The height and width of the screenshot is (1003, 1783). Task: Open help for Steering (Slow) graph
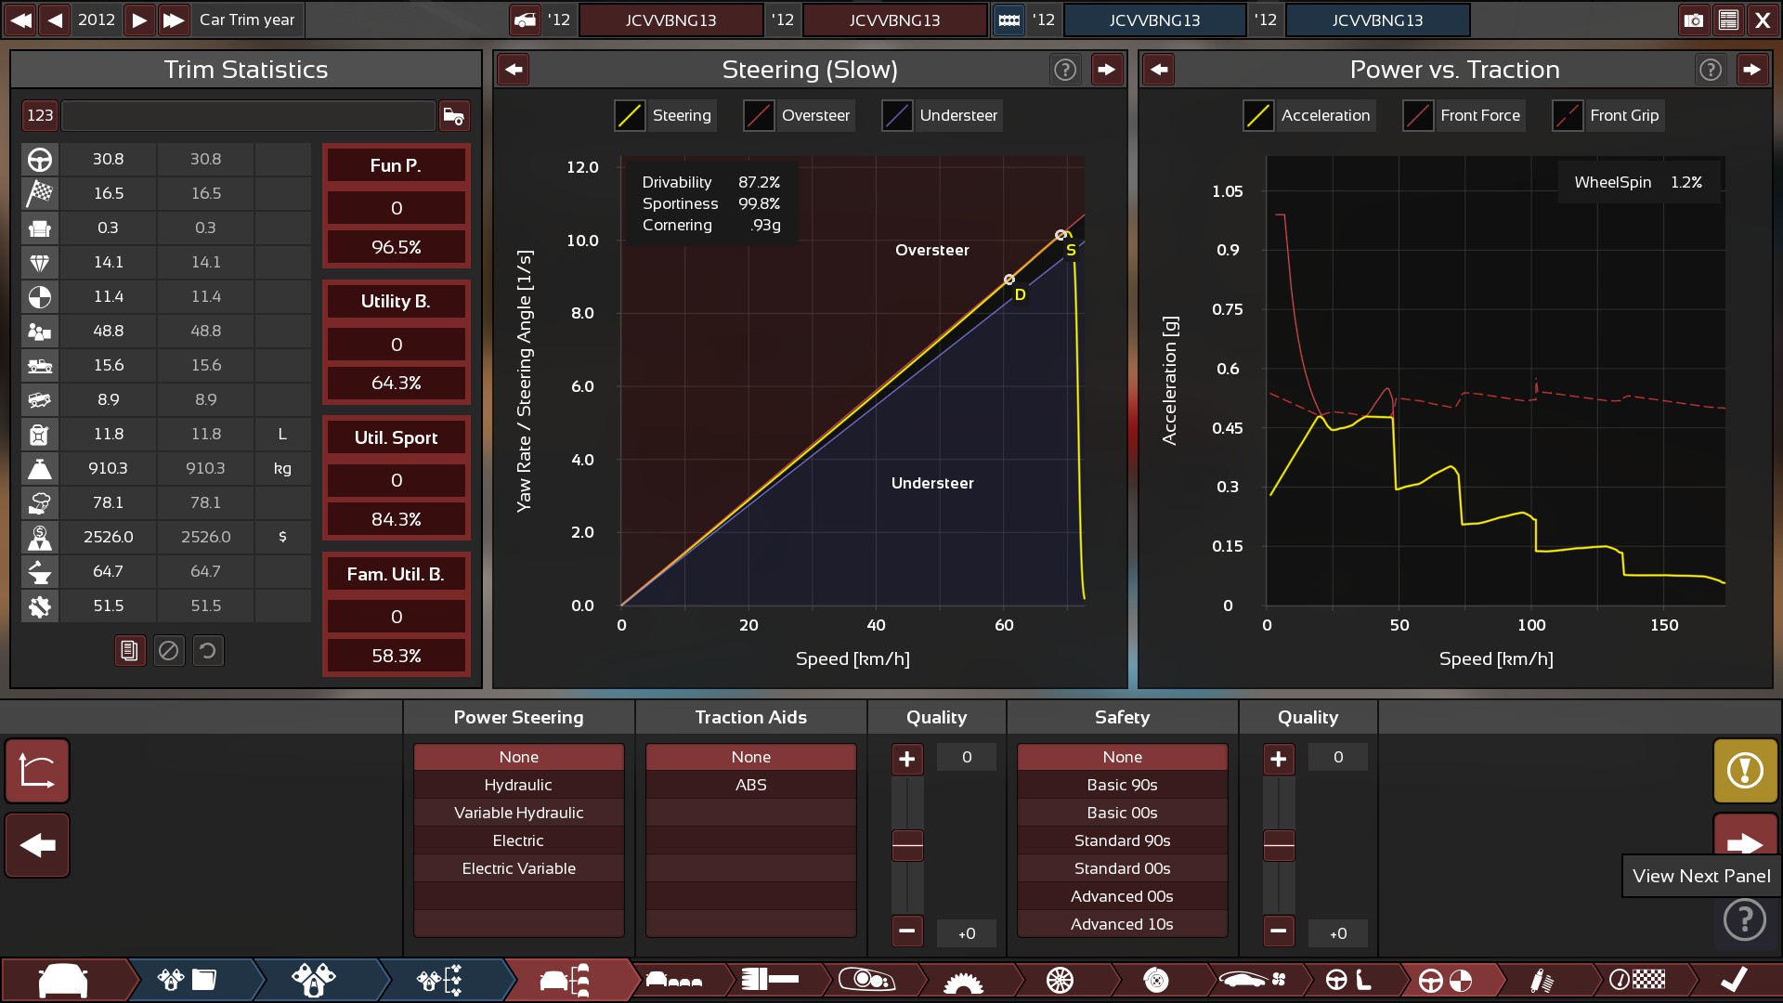click(1065, 70)
